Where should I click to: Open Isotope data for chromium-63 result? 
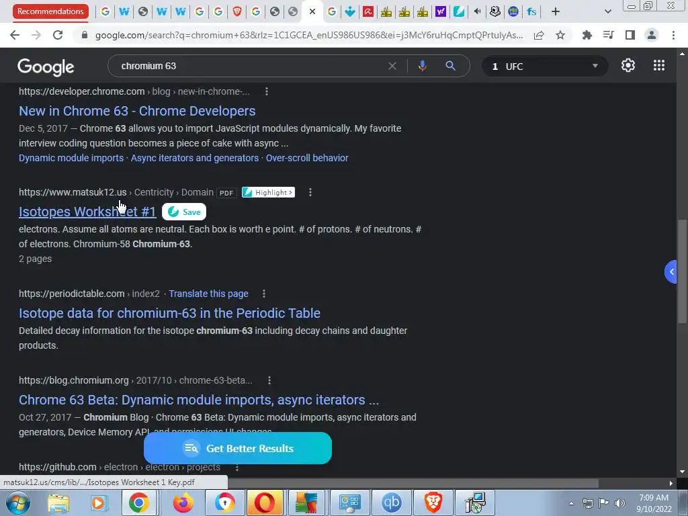(x=169, y=313)
